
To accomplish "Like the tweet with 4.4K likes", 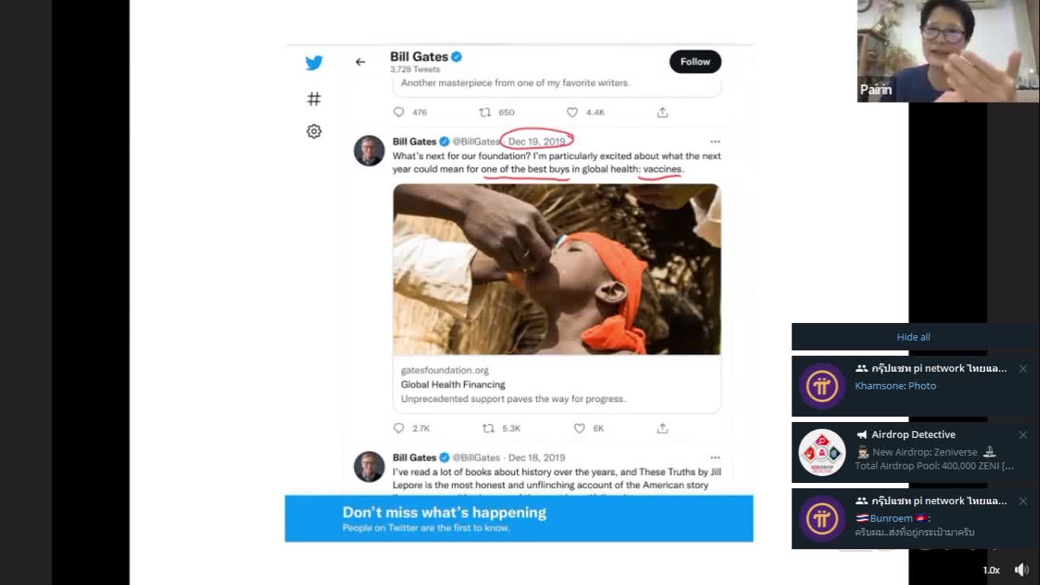I will pos(573,112).
